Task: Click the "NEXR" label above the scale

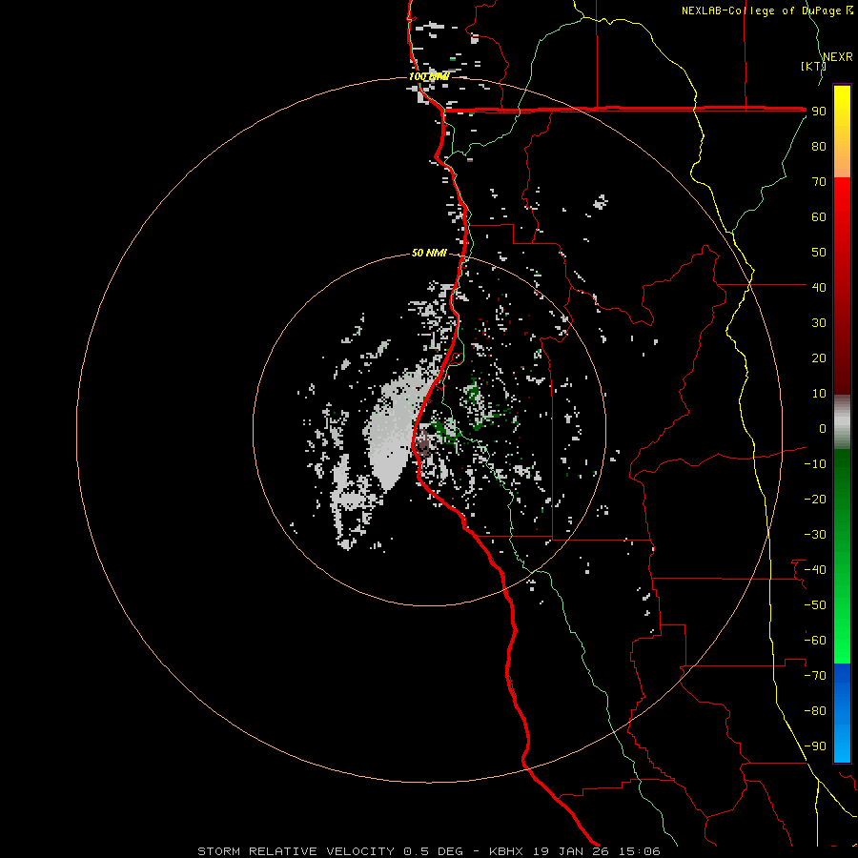Action: (838, 57)
